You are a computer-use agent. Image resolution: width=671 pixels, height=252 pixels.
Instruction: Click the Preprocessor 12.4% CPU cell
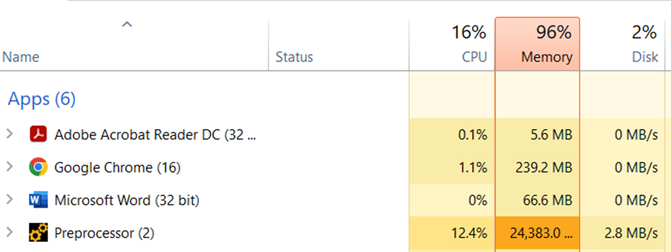[452, 233]
